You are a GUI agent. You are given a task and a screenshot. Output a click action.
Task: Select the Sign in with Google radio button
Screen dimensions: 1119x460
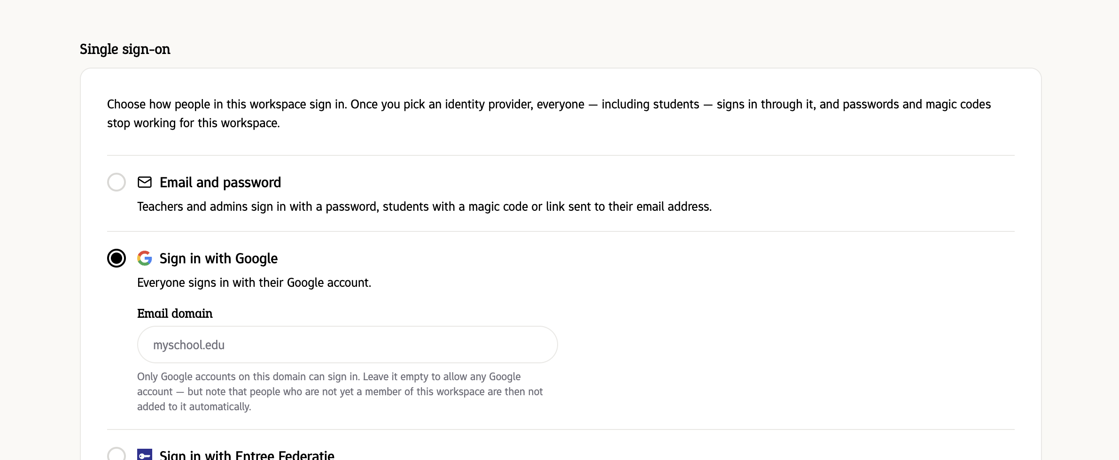[x=117, y=258]
